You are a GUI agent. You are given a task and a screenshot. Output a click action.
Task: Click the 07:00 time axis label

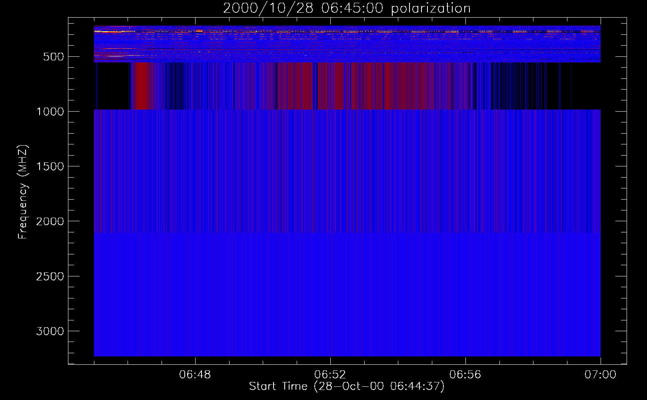point(600,375)
